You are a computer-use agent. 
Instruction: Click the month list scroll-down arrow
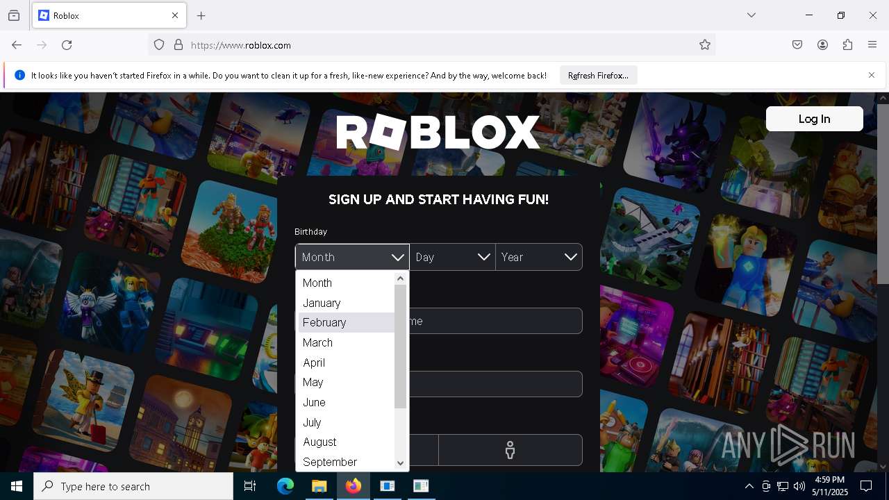(400, 463)
